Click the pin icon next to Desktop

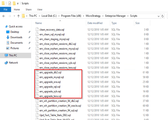(29, 32)
